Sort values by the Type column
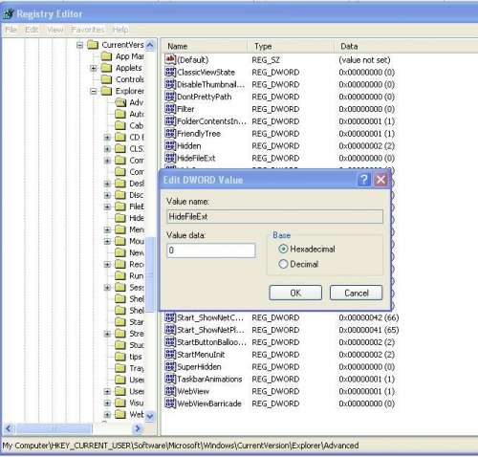 pos(291,46)
